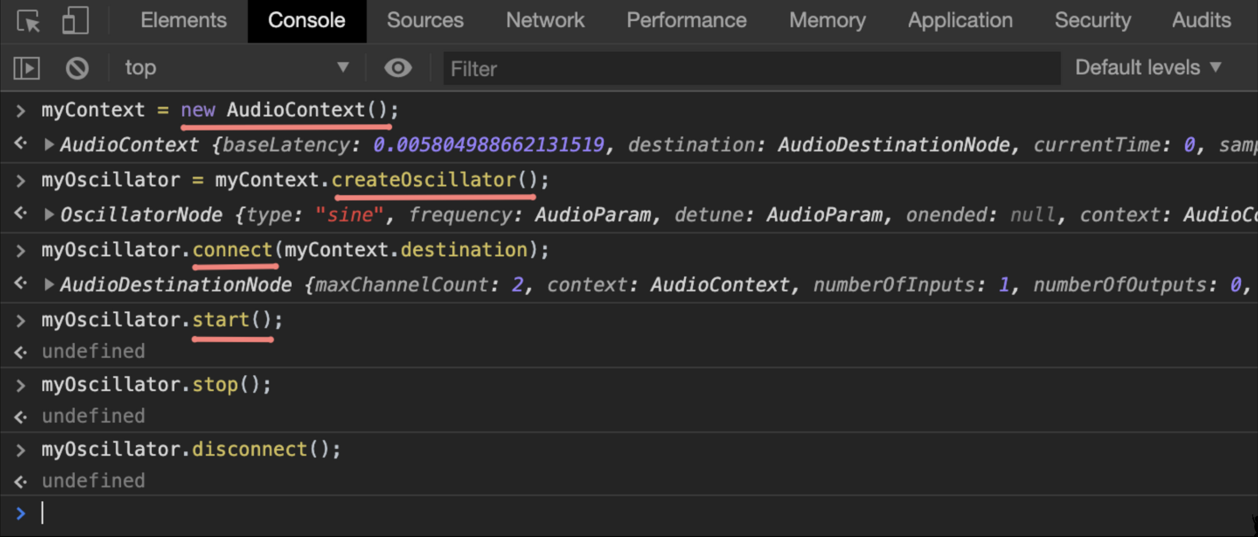Expand the OscillatorNode object details
The image size is (1258, 537).
[x=49, y=215]
